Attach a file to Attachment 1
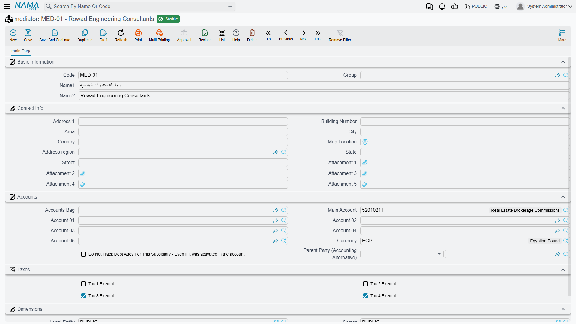576x324 pixels. click(x=365, y=163)
